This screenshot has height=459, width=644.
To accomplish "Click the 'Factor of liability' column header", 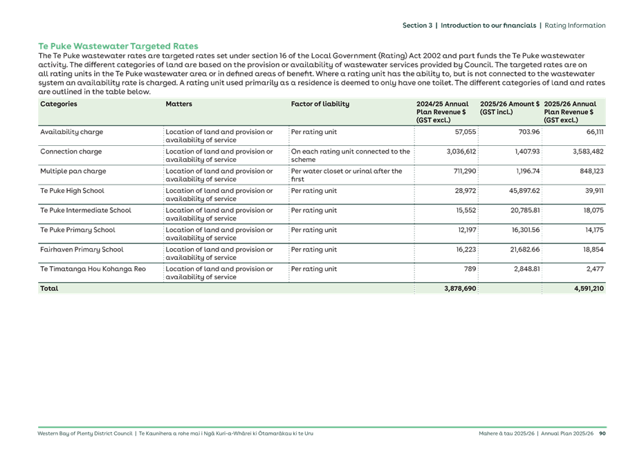I will tap(320, 104).
